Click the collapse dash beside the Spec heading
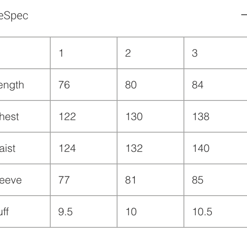Image resolution: width=247 pixels, height=247 pixels. [244, 15]
